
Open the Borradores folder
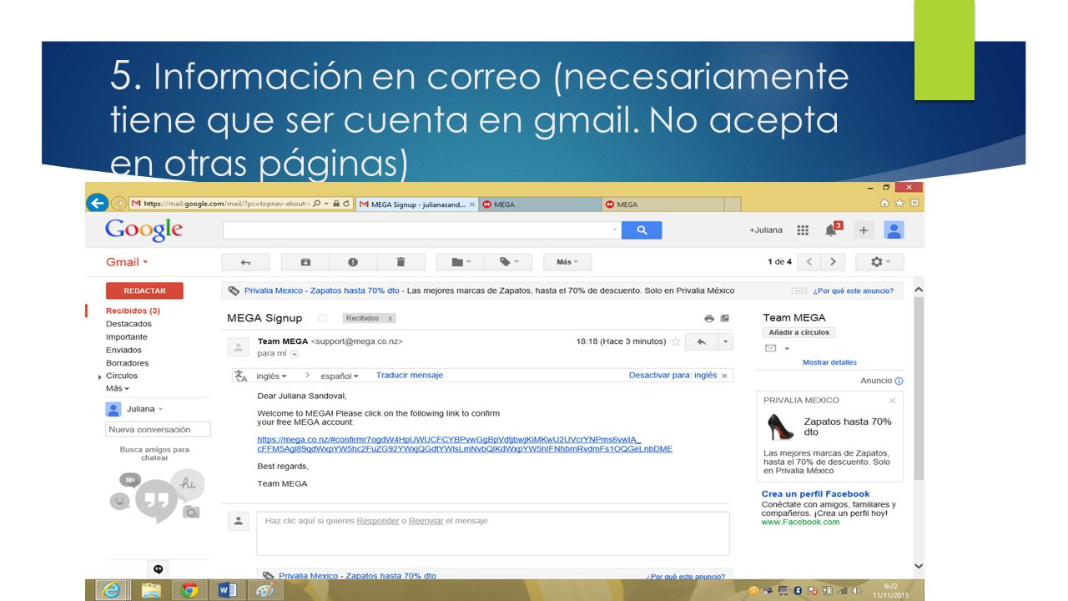coord(127,363)
